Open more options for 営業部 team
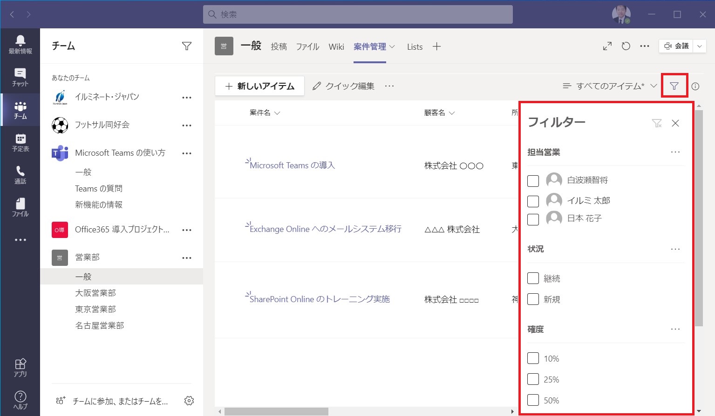 (x=187, y=258)
